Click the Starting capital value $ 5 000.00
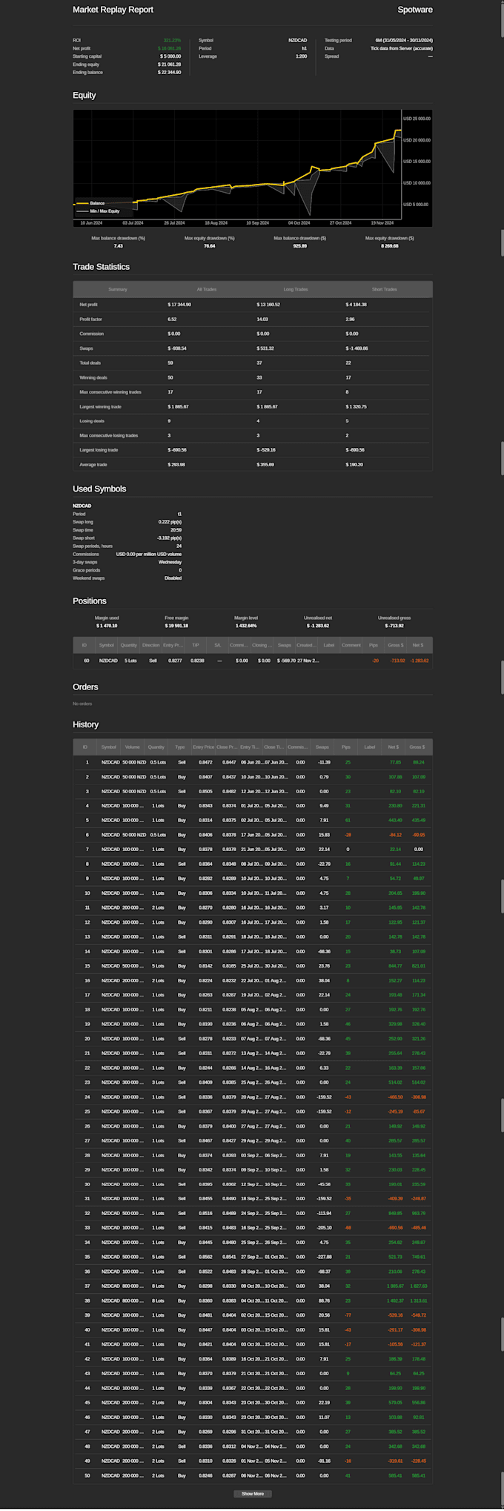The height and width of the screenshot is (1511, 504). click(x=170, y=56)
